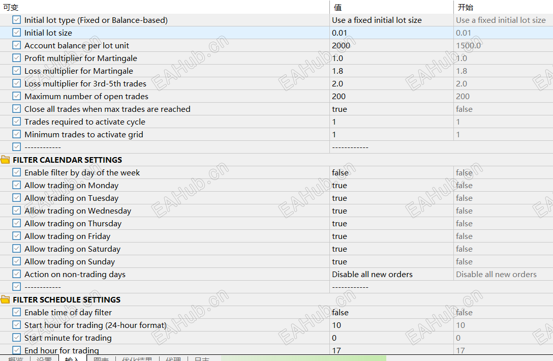This screenshot has width=553, height=361.
Task: Toggle Action on non-trading days checkbox
Action: [x=17, y=274]
